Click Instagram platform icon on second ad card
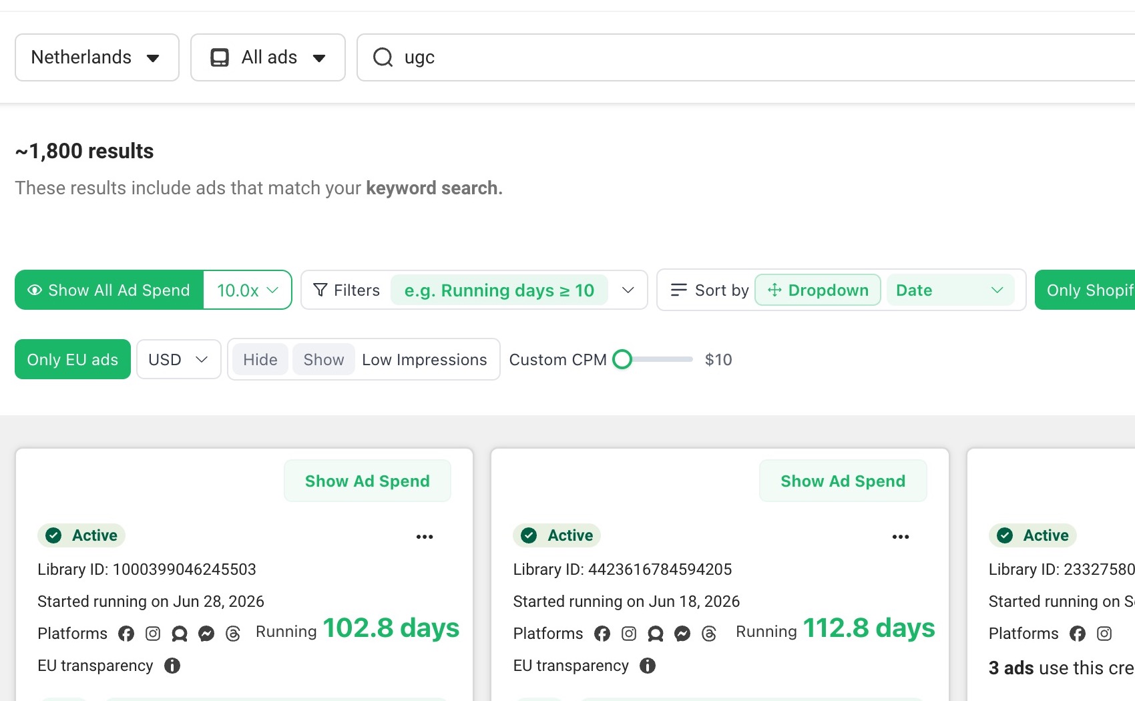The width and height of the screenshot is (1135, 701). pos(629,634)
